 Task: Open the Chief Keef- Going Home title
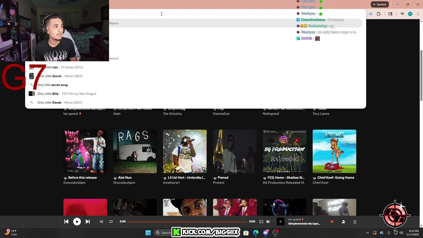[x=335, y=178]
